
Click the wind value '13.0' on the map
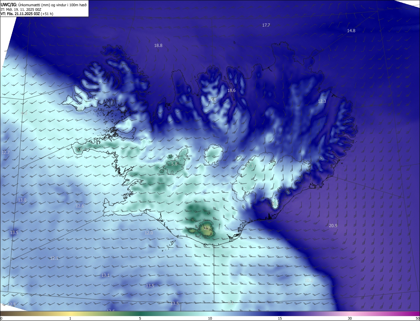(x=22, y=200)
